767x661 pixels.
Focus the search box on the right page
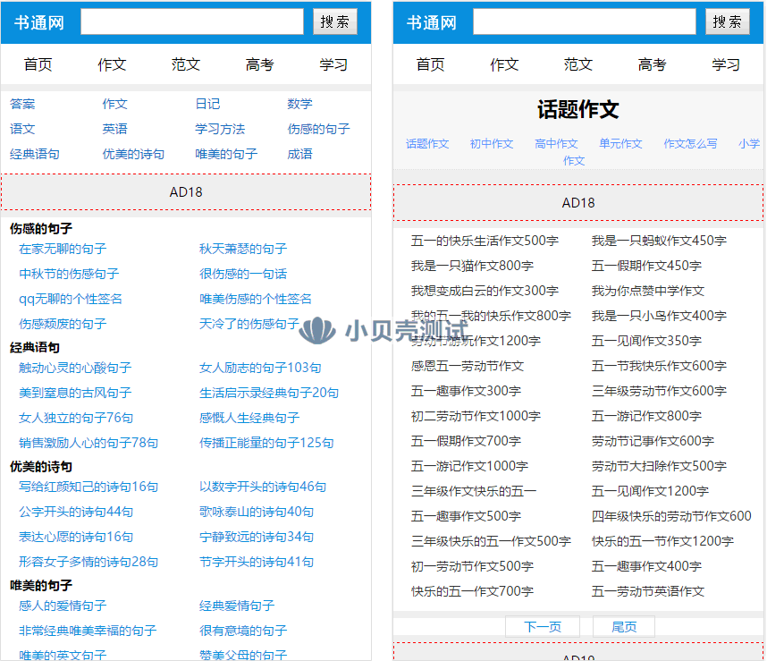coord(584,22)
